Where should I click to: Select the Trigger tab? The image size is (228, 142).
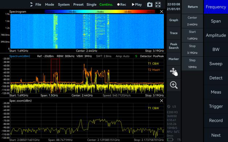[216, 106]
